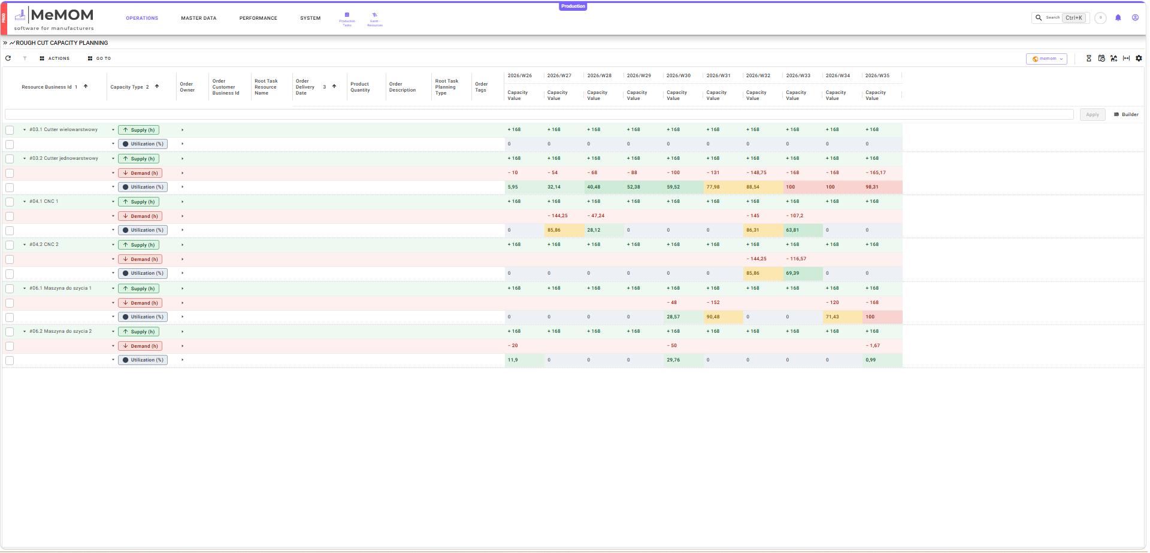Click the circular counter badge showing 0
The image size is (1150, 553).
click(1100, 18)
